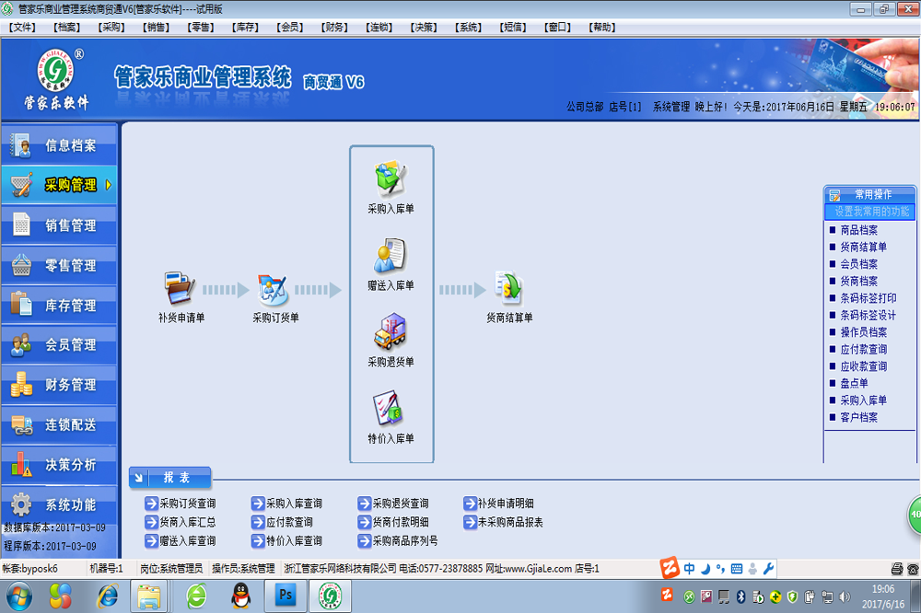Open the 【帮助】 menu

(x=602, y=27)
